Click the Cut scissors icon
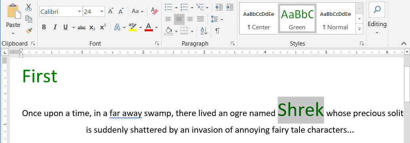This screenshot has height=143, width=410. [x=29, y=7]
